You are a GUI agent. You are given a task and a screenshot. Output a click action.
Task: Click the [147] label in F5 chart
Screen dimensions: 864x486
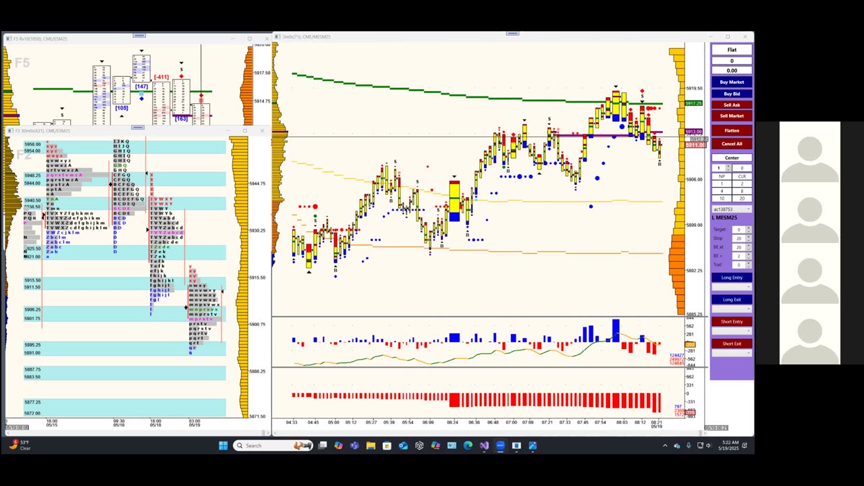pos(141,86)
